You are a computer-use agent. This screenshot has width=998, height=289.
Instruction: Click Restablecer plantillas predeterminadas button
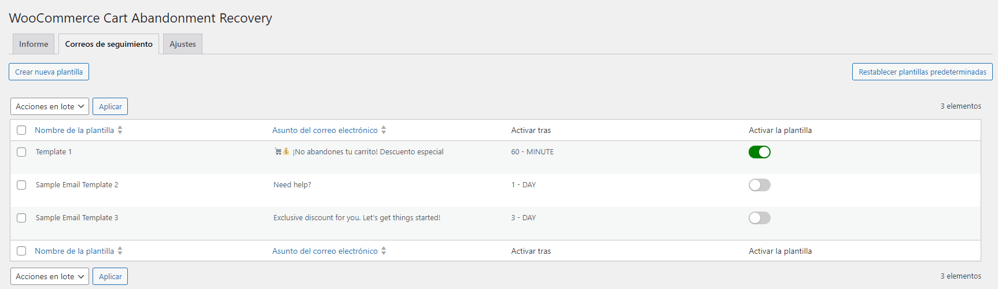[x=922, y=72]
